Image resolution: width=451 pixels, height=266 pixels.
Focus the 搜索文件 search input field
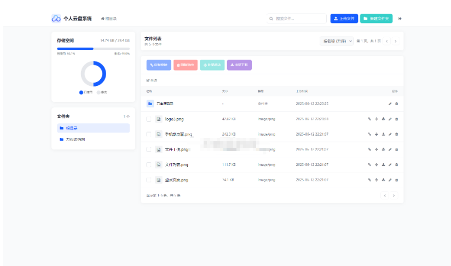coord(298,19)
